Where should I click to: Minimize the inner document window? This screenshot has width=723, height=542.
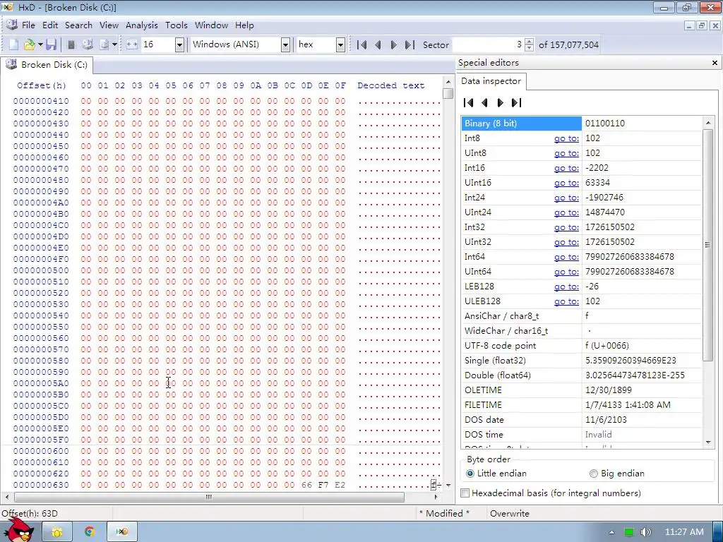(689, 26)
